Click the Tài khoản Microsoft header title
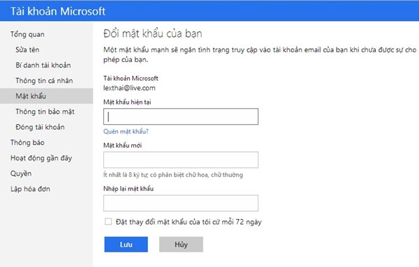The width and height of the screenshot is (419, 267). pos(58,11)
